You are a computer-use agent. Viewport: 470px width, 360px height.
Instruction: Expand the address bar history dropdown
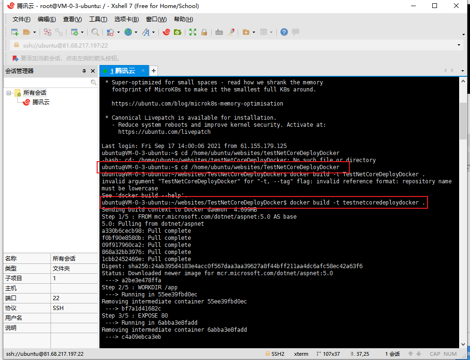pyautogui.click(x=459, y=45)
